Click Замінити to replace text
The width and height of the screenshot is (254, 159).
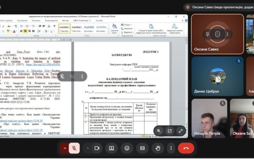pos(127,29)
